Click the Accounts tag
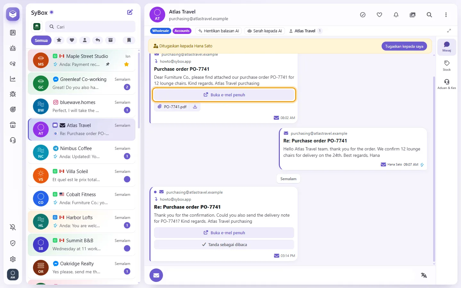The height and width of the screenshot is (288, 461). click(x=182, y=31)
